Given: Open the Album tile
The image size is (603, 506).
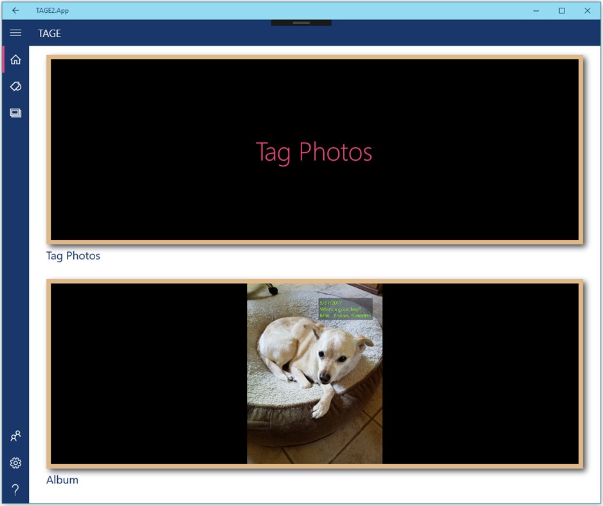Looking at the screenshot, I should [314, 374].
